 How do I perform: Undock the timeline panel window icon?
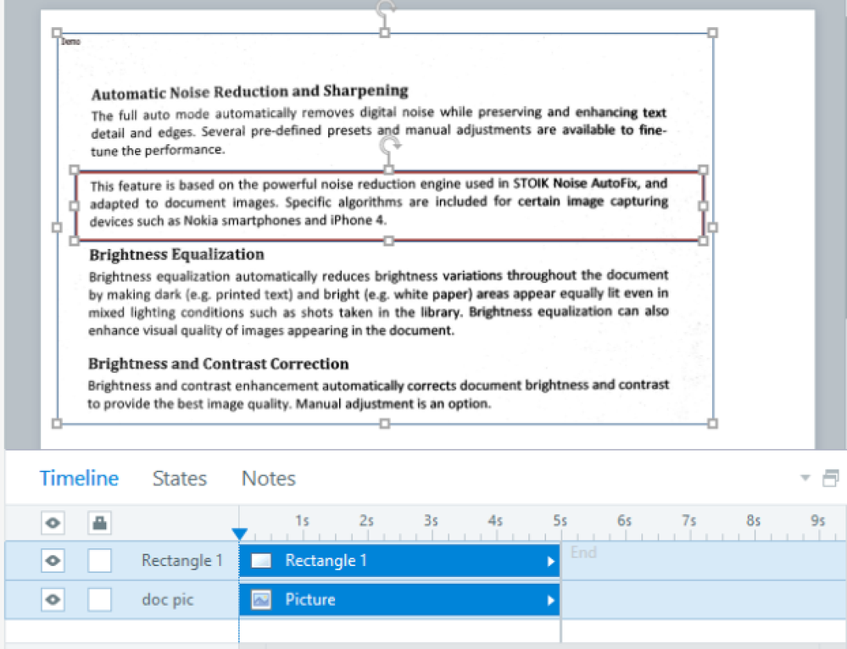tap(830, 478)
